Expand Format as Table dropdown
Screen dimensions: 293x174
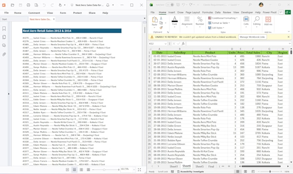(x=229, y=23)
